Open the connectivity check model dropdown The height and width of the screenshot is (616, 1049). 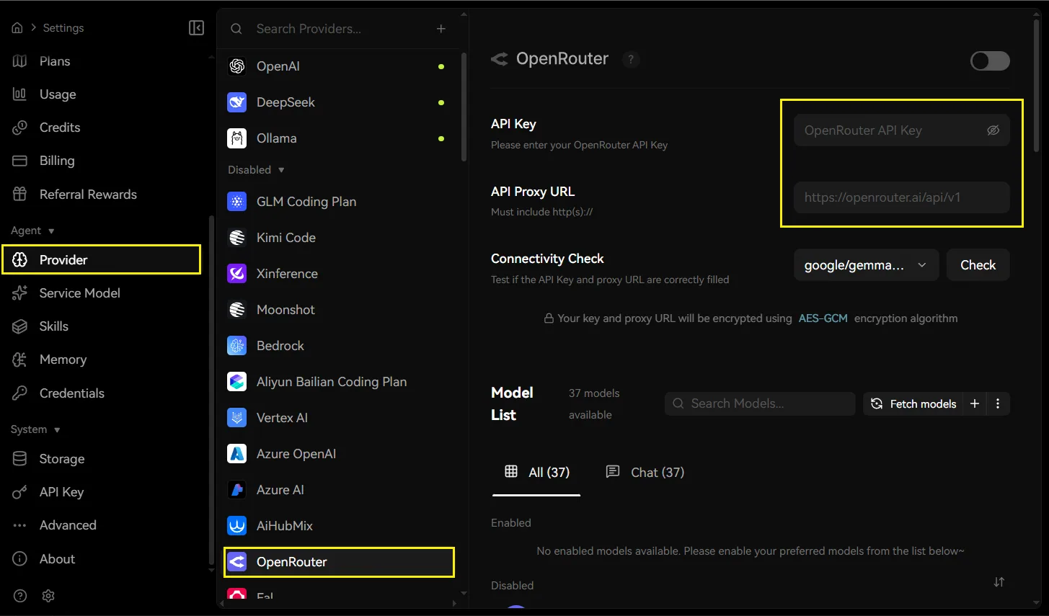click(866, 265)
